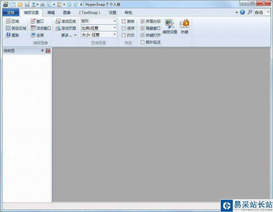Screen dimensions: 273x212
Task: Start 滚动页面 scrolling page capture
Action: point(66,28)
